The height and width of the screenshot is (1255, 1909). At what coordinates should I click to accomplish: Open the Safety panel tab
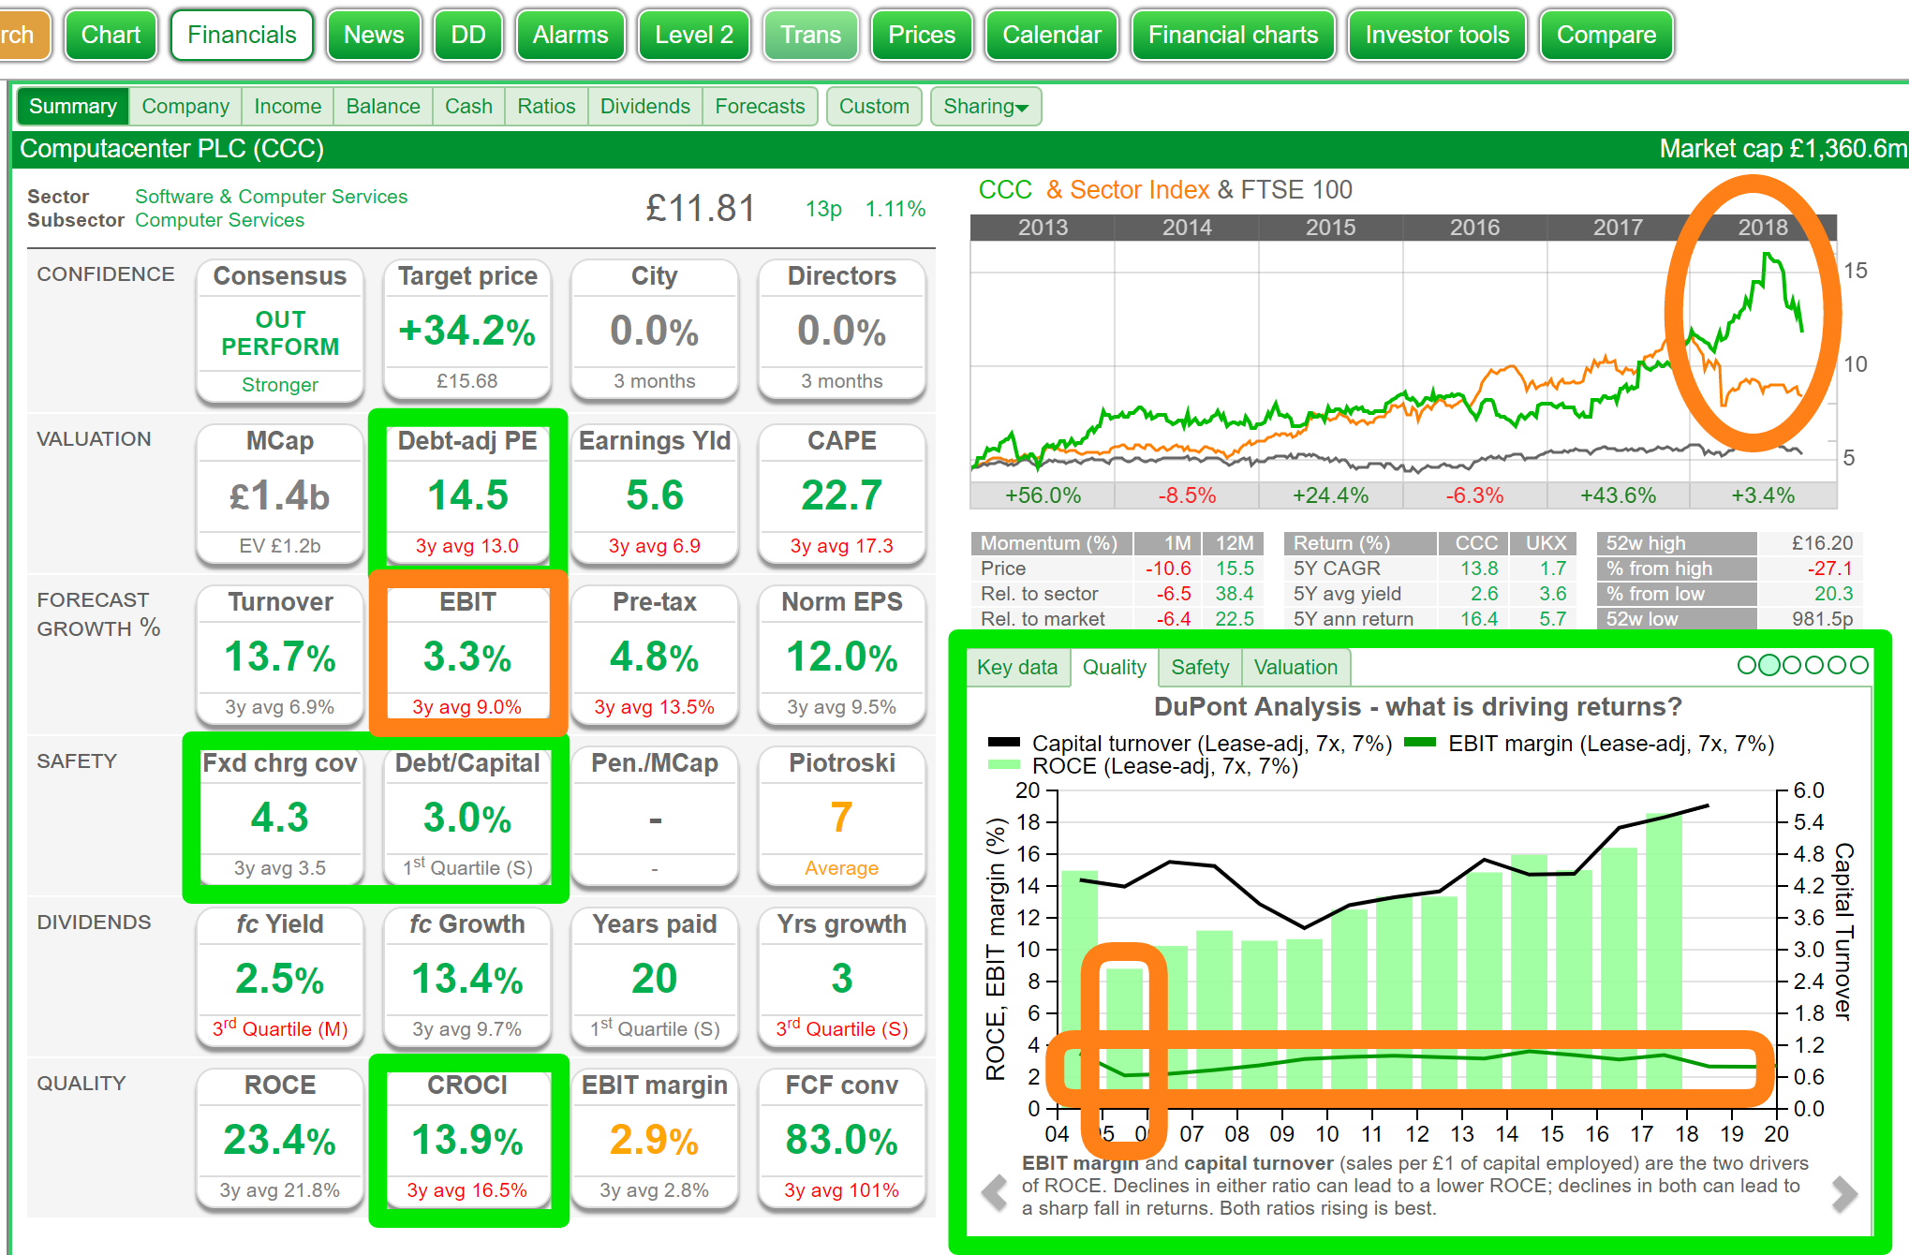point(1200,667)
